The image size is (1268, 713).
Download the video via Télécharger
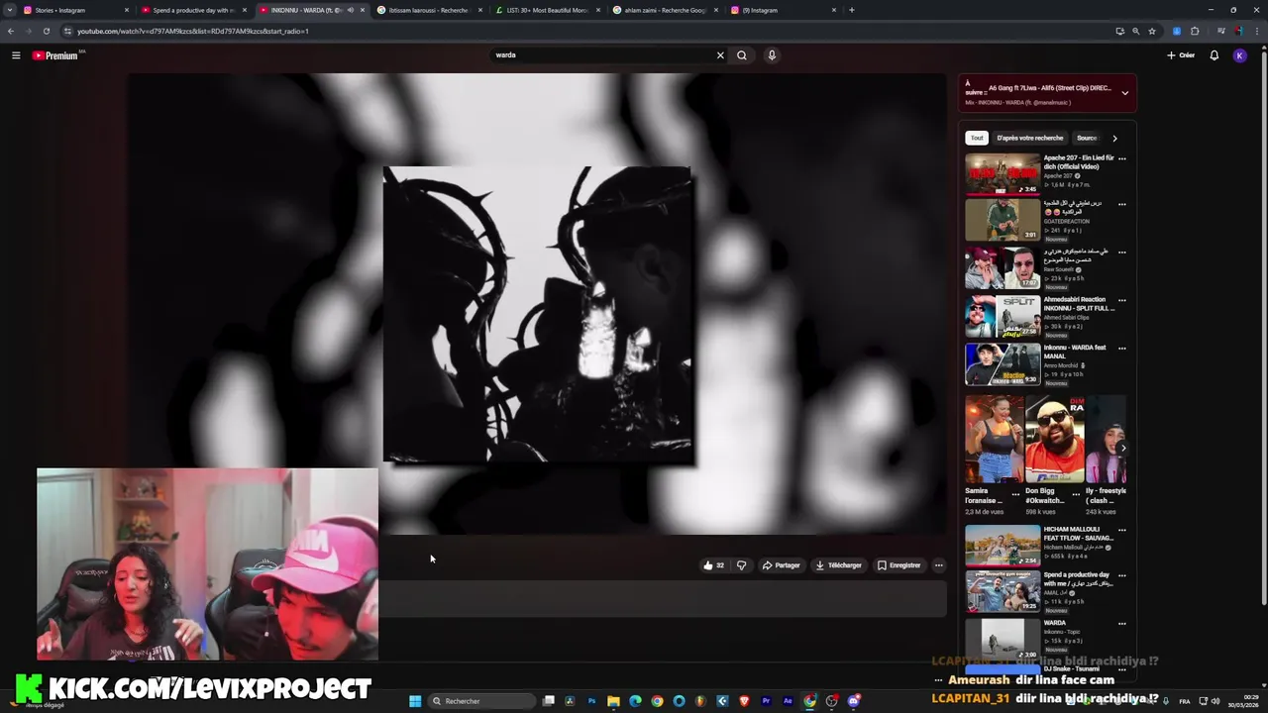tap(838, 565)
